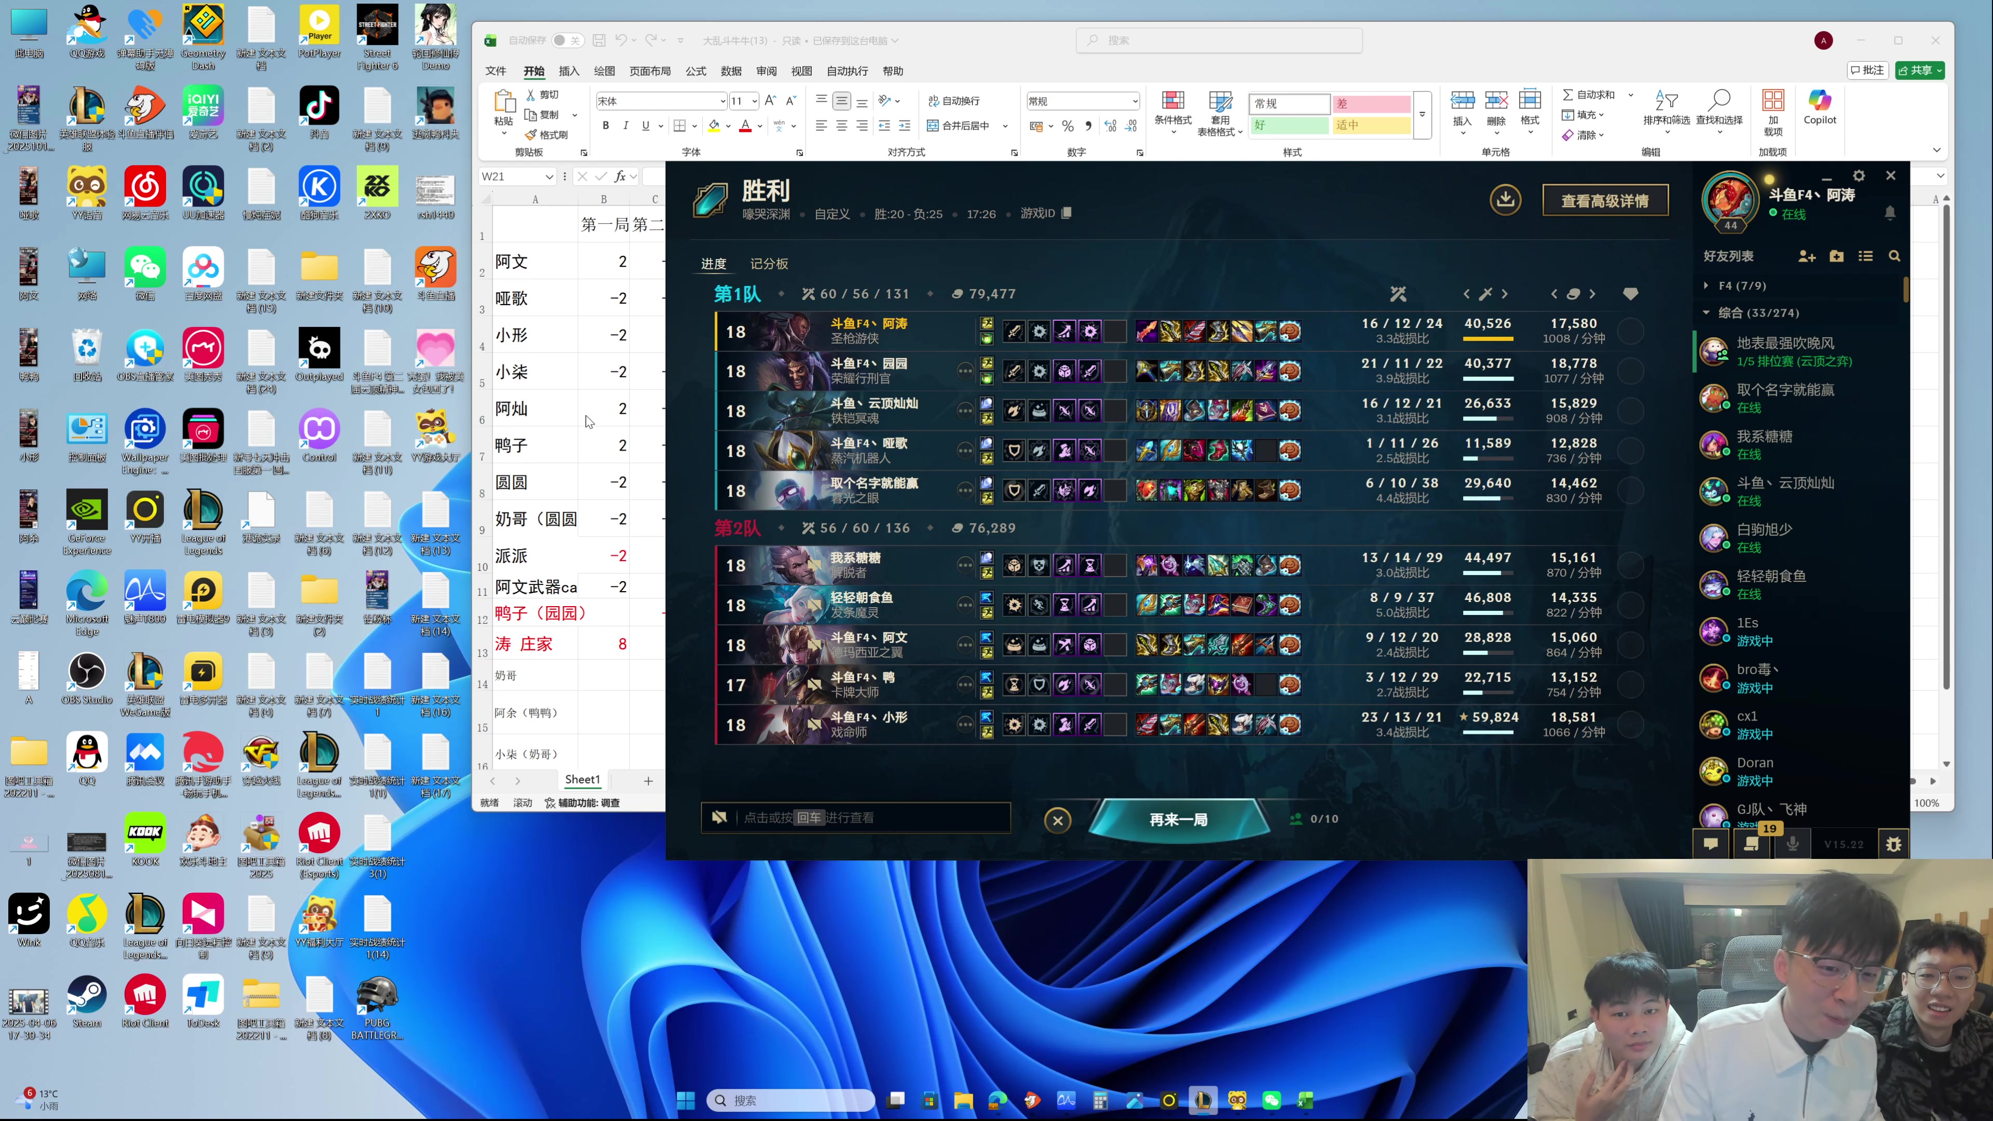
Task: Open friend list search magnifier
Action: click(x=1894, y=256)
